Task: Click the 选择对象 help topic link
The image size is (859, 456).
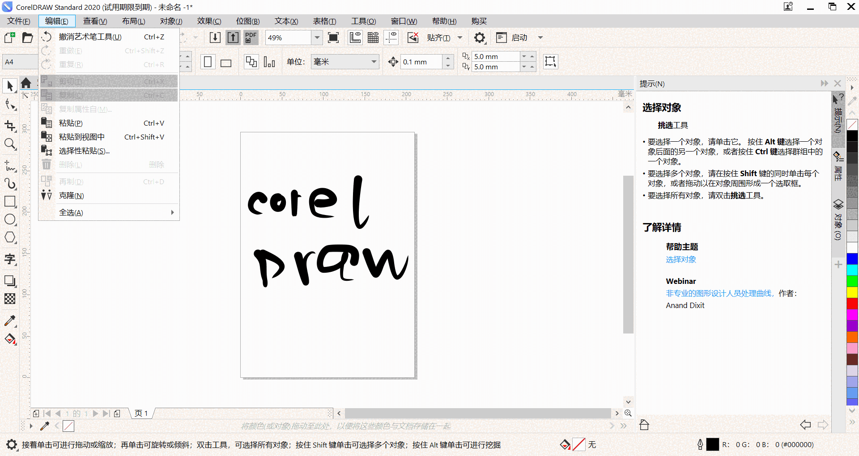Action: 680,259
